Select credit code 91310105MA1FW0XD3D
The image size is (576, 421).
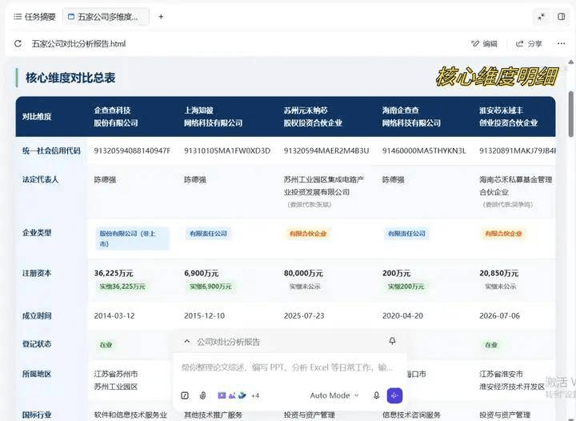(x=227, y=150)
